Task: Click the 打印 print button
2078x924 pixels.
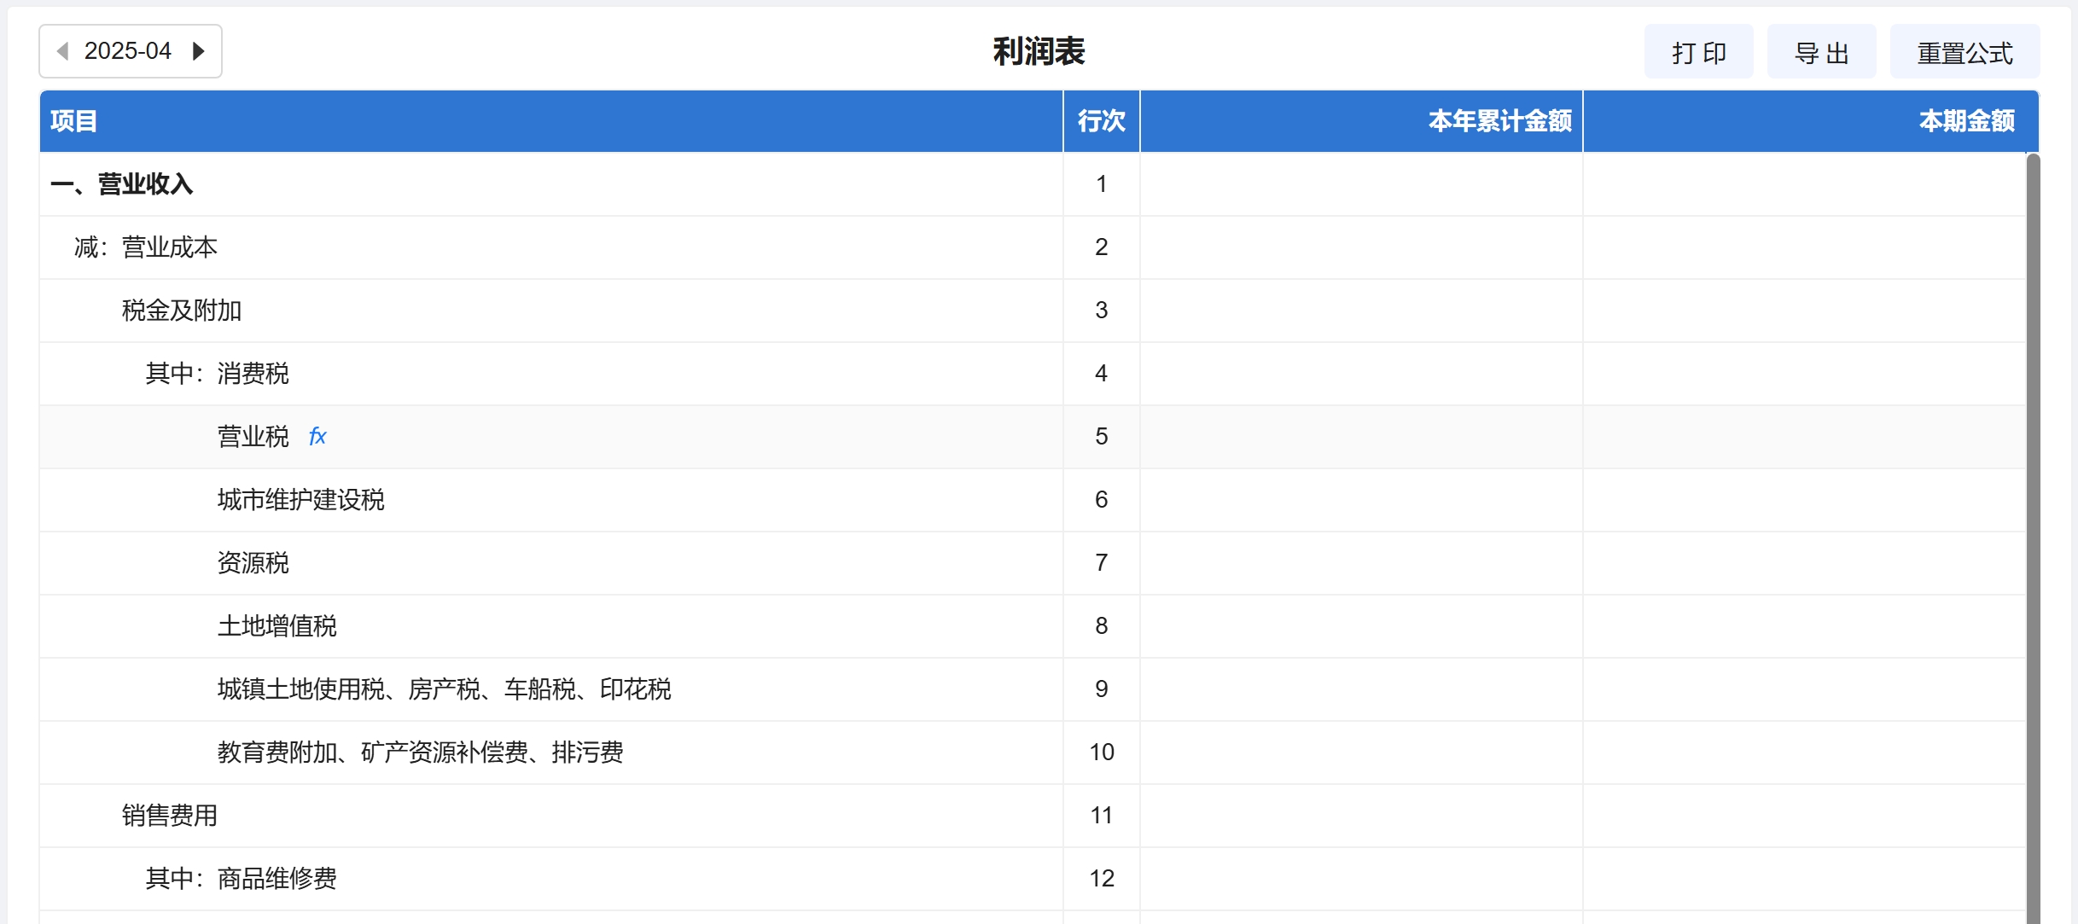Action: pyautogui.click(x=1698, y=53)
